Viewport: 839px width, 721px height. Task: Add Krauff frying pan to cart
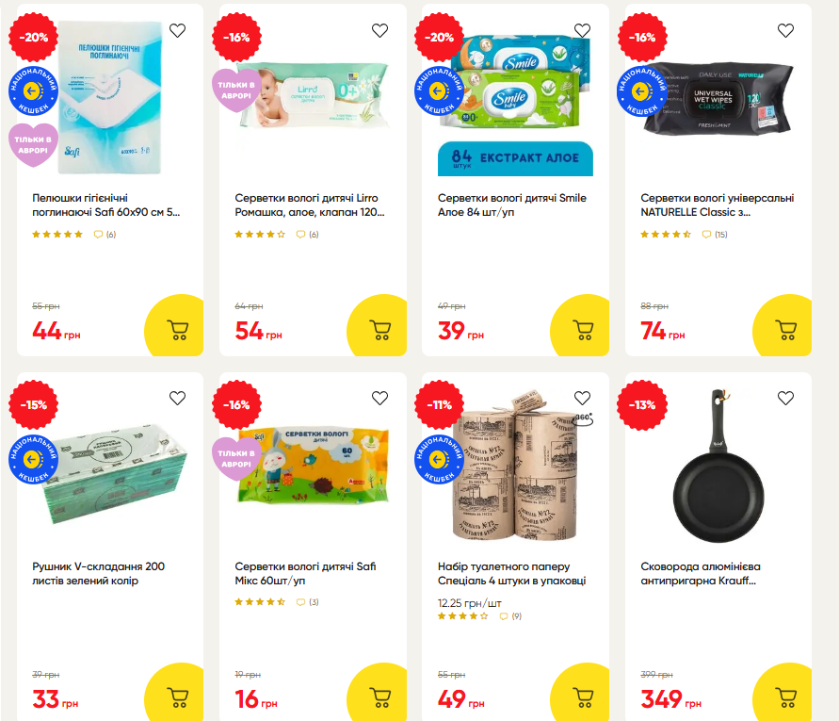785,695
